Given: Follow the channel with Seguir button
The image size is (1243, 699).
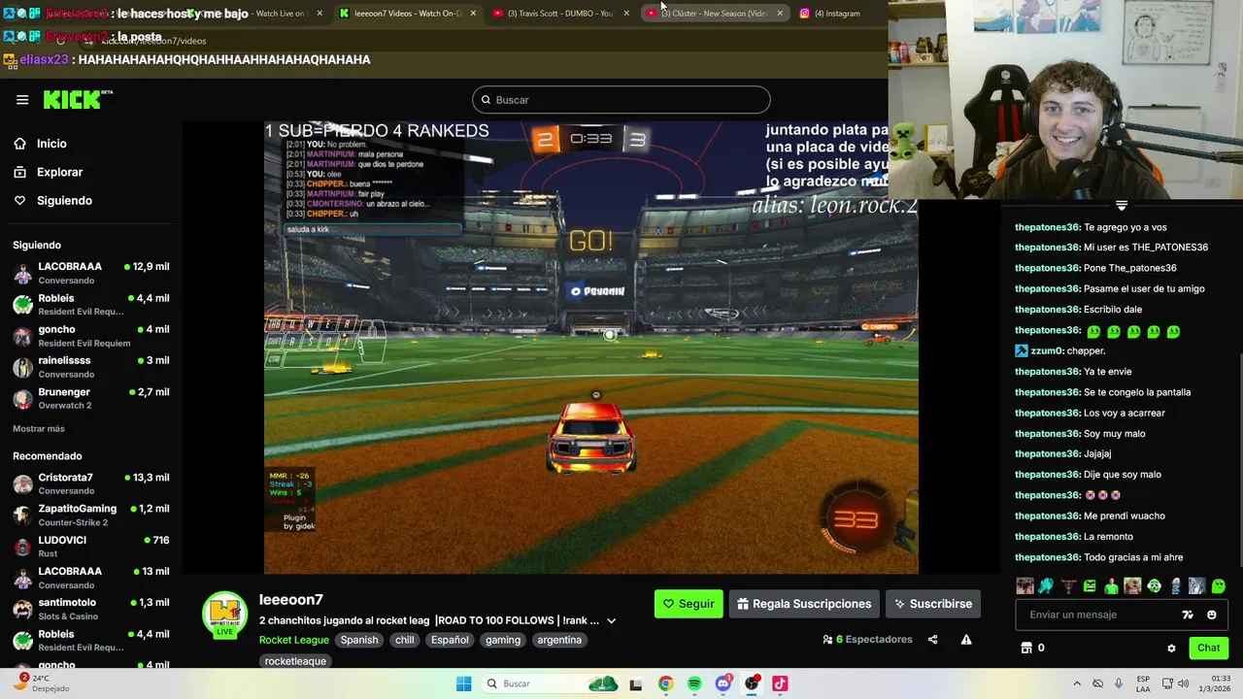Looking at the screenshot, I should tap(689, 604).
